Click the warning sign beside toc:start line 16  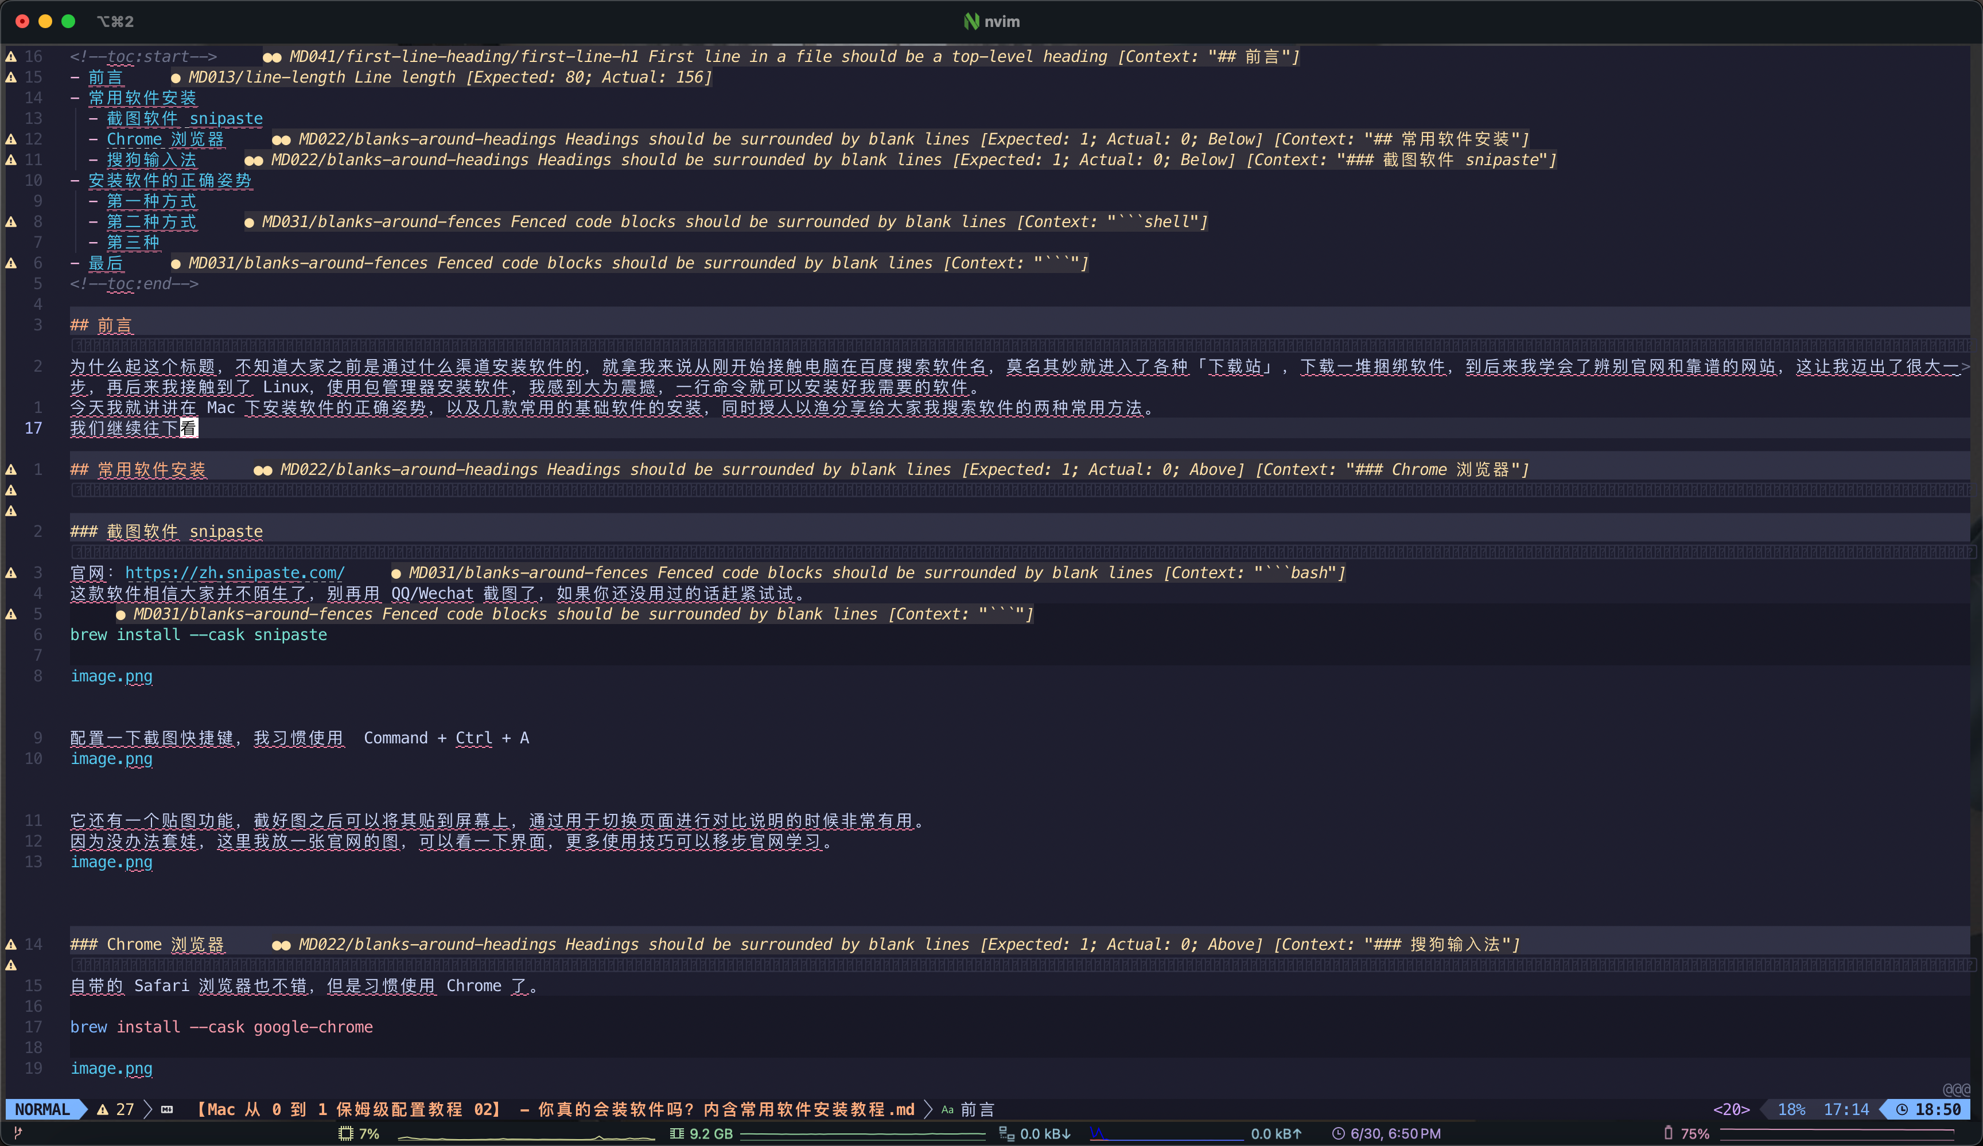click(11, 57)
